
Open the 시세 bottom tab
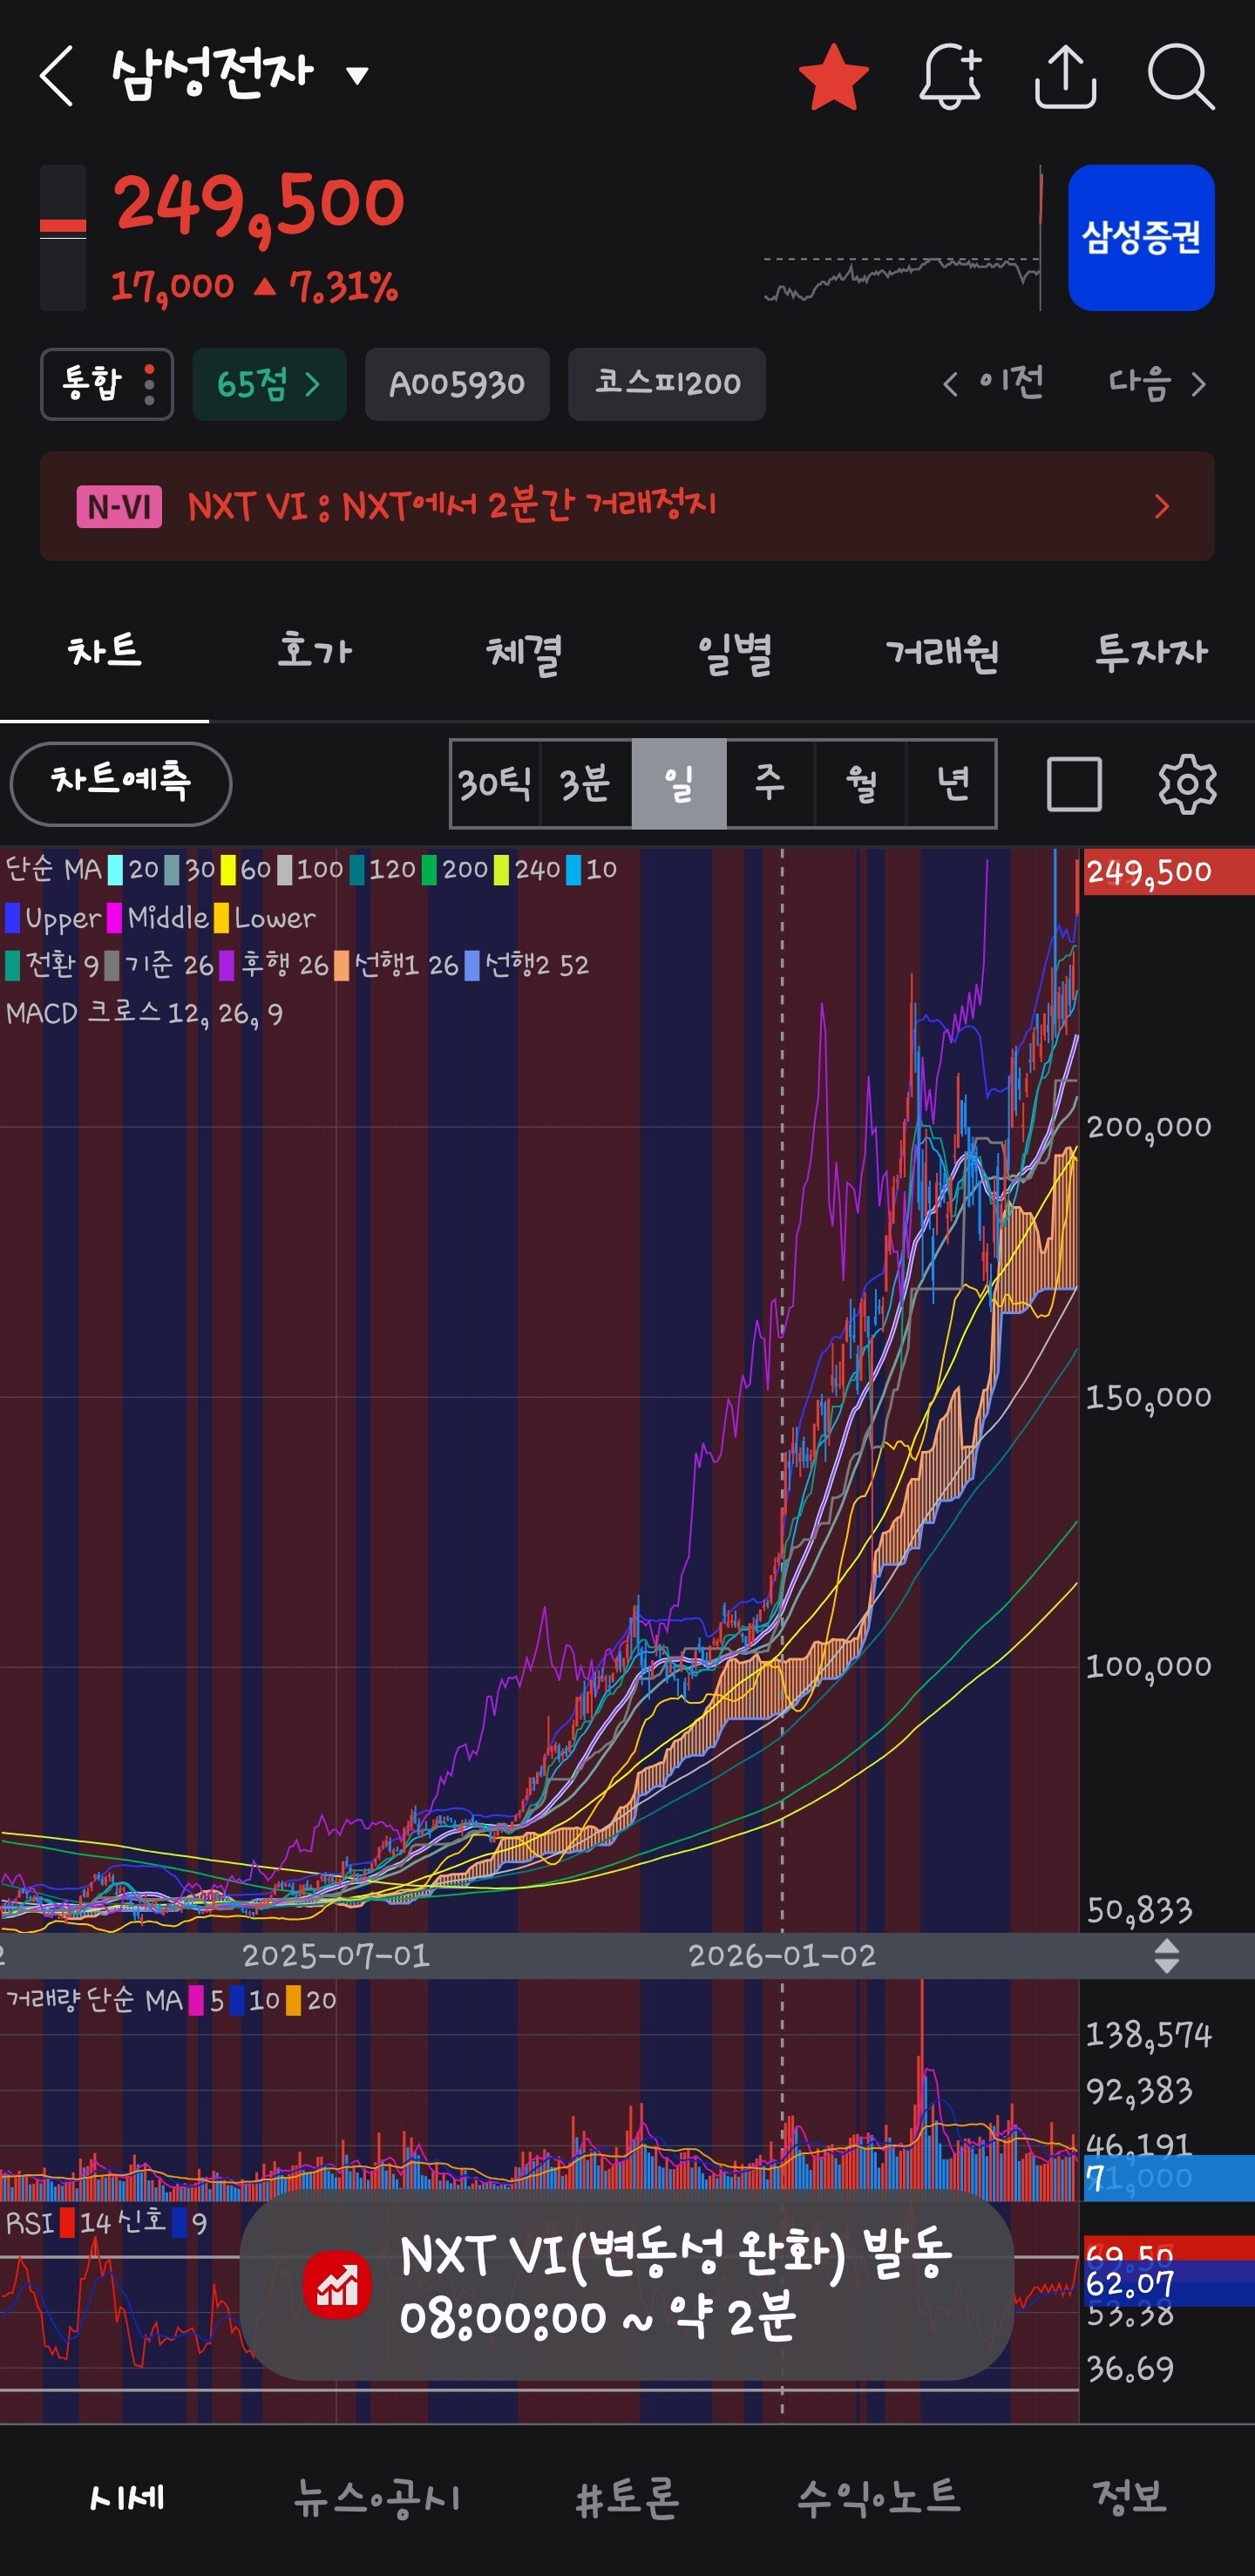tap(126, 2498)
